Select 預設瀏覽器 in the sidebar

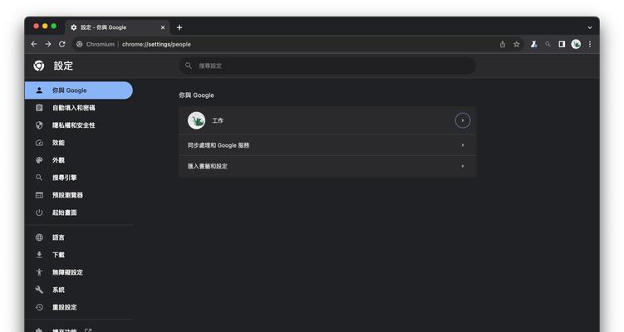point(79,195)
